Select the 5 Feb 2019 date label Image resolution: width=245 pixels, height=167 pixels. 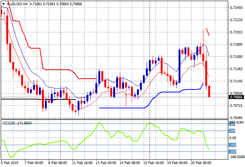(10, 162)
